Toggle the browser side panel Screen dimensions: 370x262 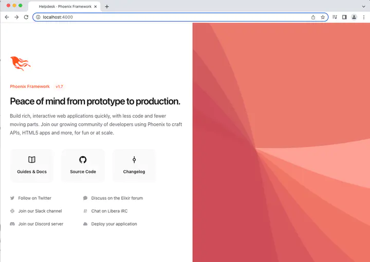pos(344,17)
